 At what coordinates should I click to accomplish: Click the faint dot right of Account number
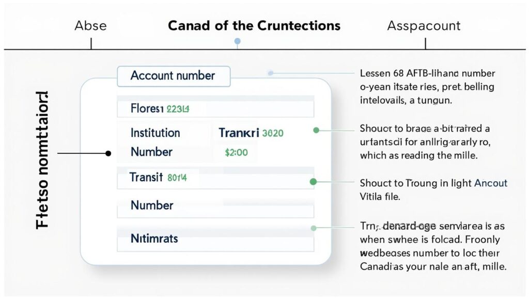tap(270, 73)
